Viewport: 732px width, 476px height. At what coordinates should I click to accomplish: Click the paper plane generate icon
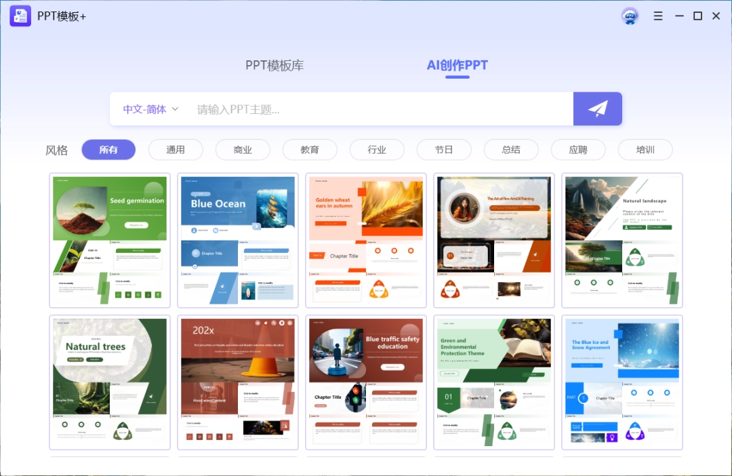(x=597, y=108)
